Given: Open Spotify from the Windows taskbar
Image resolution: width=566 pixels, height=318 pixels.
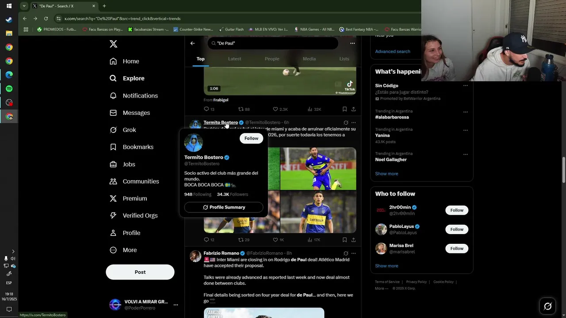Looking at the screenshot, I should [9, 89].
